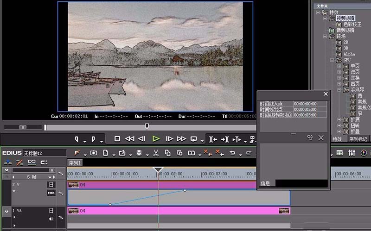This screenshot has height=231, width=371.
Task: Jump to next edit point
Action: tap(225, 140)
